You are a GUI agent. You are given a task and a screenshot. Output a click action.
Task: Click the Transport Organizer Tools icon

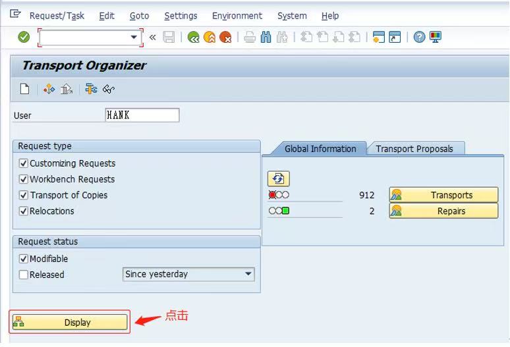tap(49, 89)
